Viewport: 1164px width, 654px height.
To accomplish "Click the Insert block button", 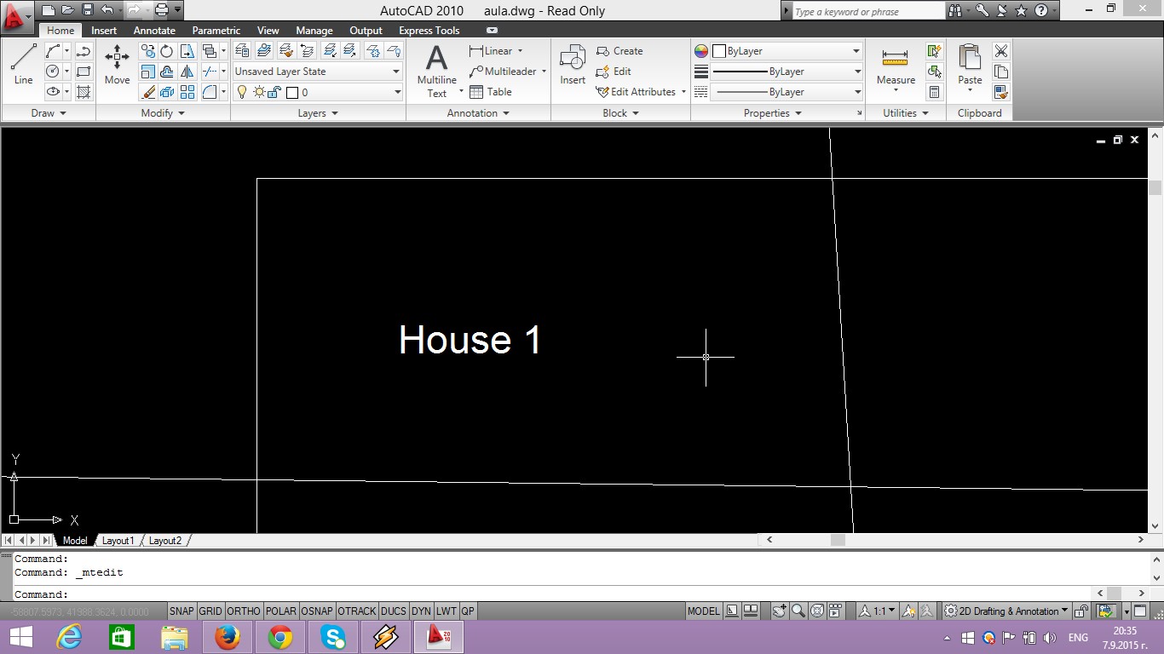I will (572, 65).
